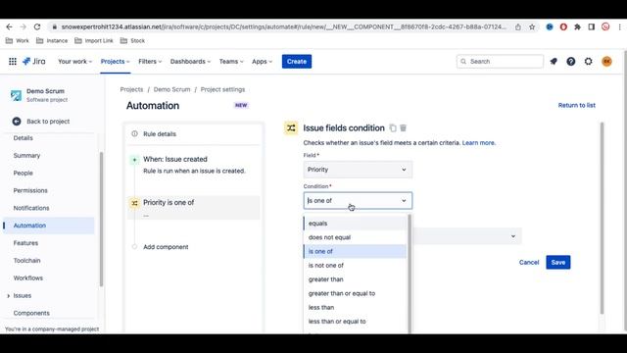The width and height of the screenshot is (627, 353).
Task: Expand the Filters menu
Action: click(150, 61)
